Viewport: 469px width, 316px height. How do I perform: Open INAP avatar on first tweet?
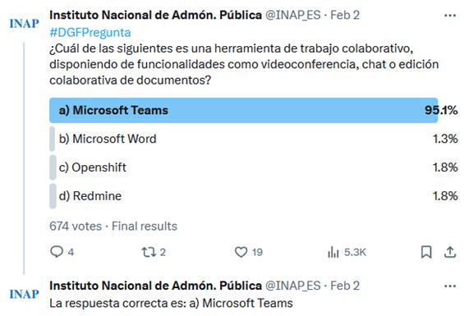coord(24,23)
